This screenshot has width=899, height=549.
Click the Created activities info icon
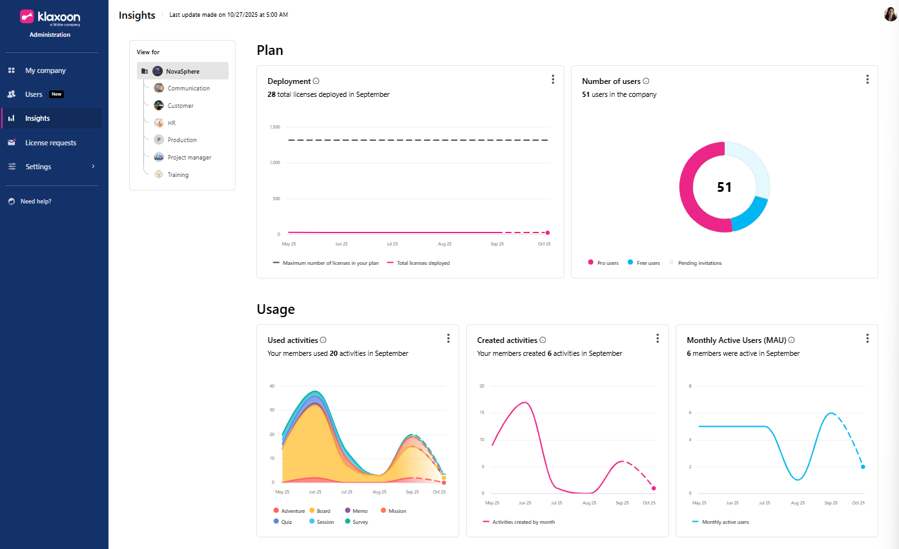(x=542, y=340)
